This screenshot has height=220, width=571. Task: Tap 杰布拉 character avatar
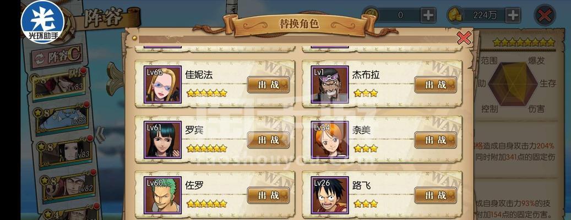(x=330, y=84)
